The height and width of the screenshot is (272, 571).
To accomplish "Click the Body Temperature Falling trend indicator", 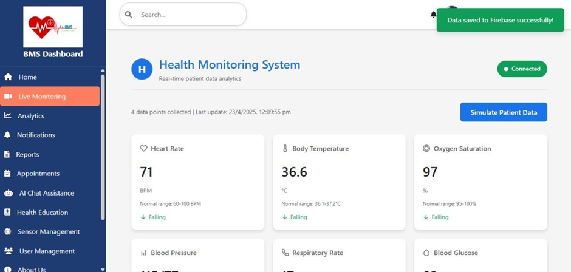I will tap(294, 217).
